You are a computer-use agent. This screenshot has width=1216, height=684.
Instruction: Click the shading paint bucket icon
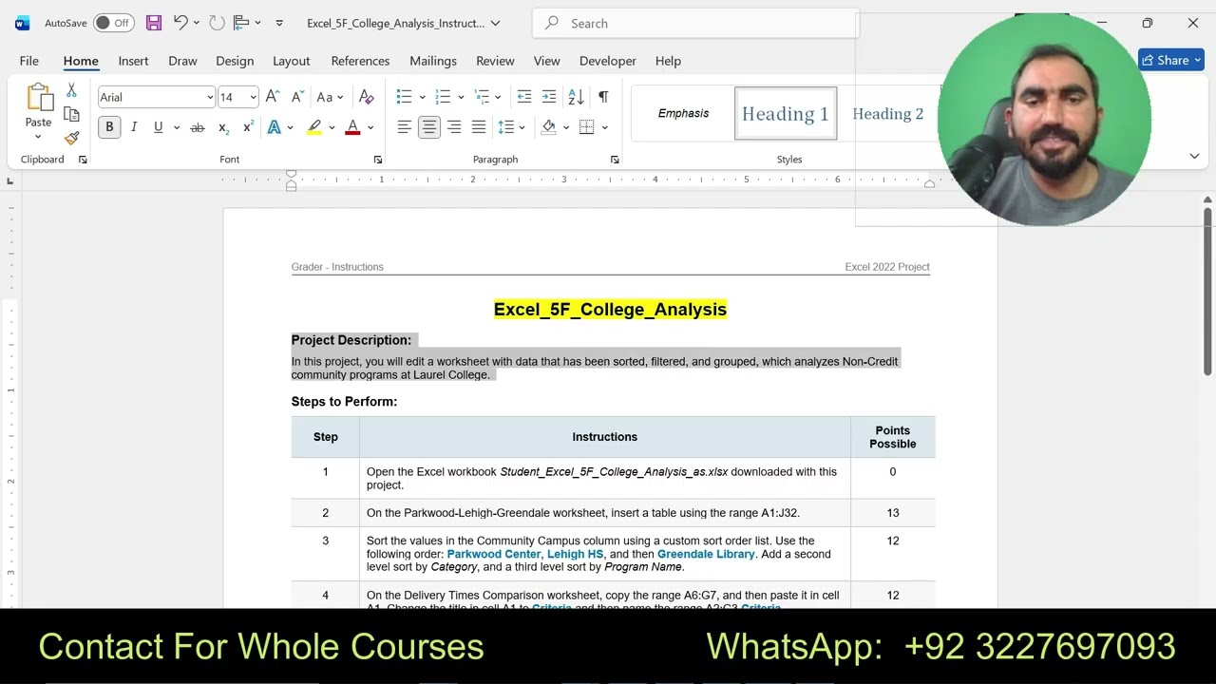(548, 127)
